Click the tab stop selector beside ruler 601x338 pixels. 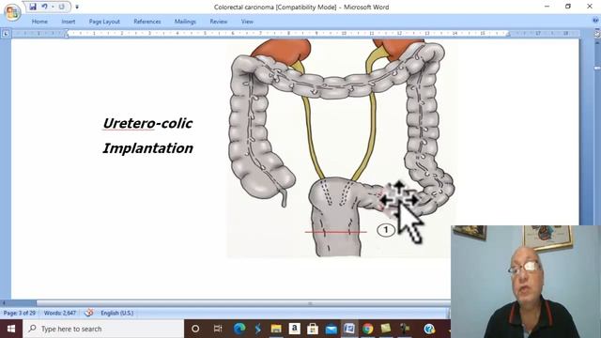[x=6, y=34]
